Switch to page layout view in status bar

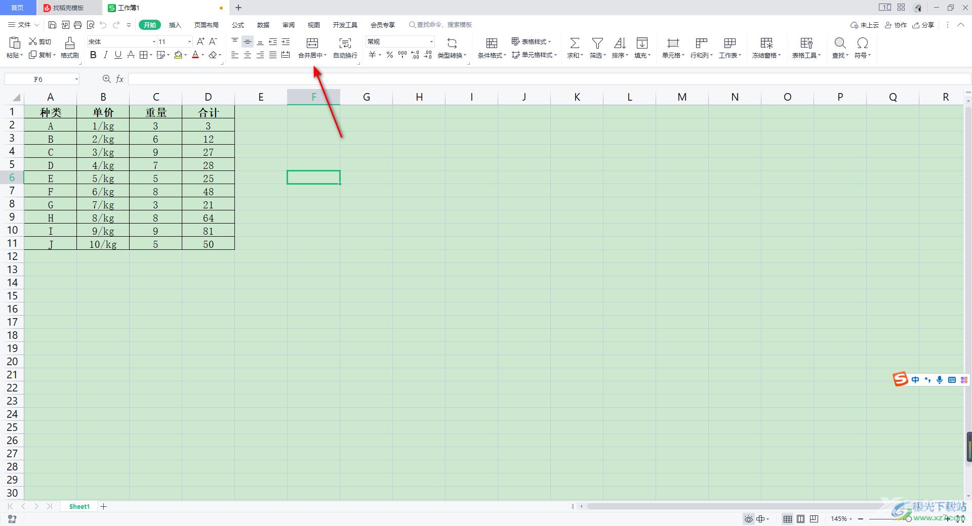(800, 519)
